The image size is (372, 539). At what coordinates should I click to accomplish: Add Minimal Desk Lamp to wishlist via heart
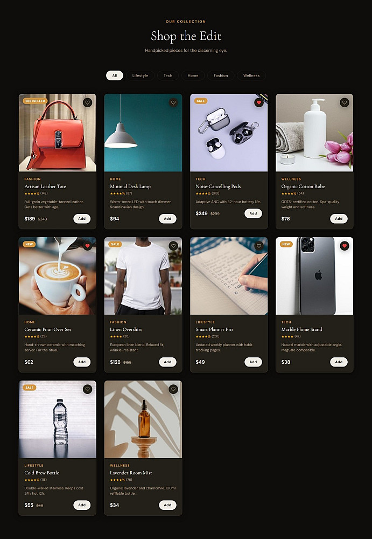pyautogui.click(x=173, y=102)
